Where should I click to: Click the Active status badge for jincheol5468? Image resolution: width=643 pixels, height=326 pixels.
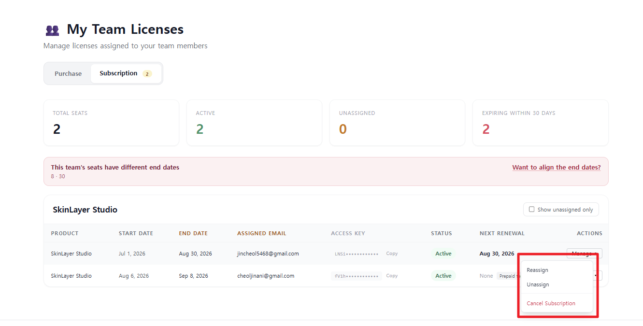point(443,254)
